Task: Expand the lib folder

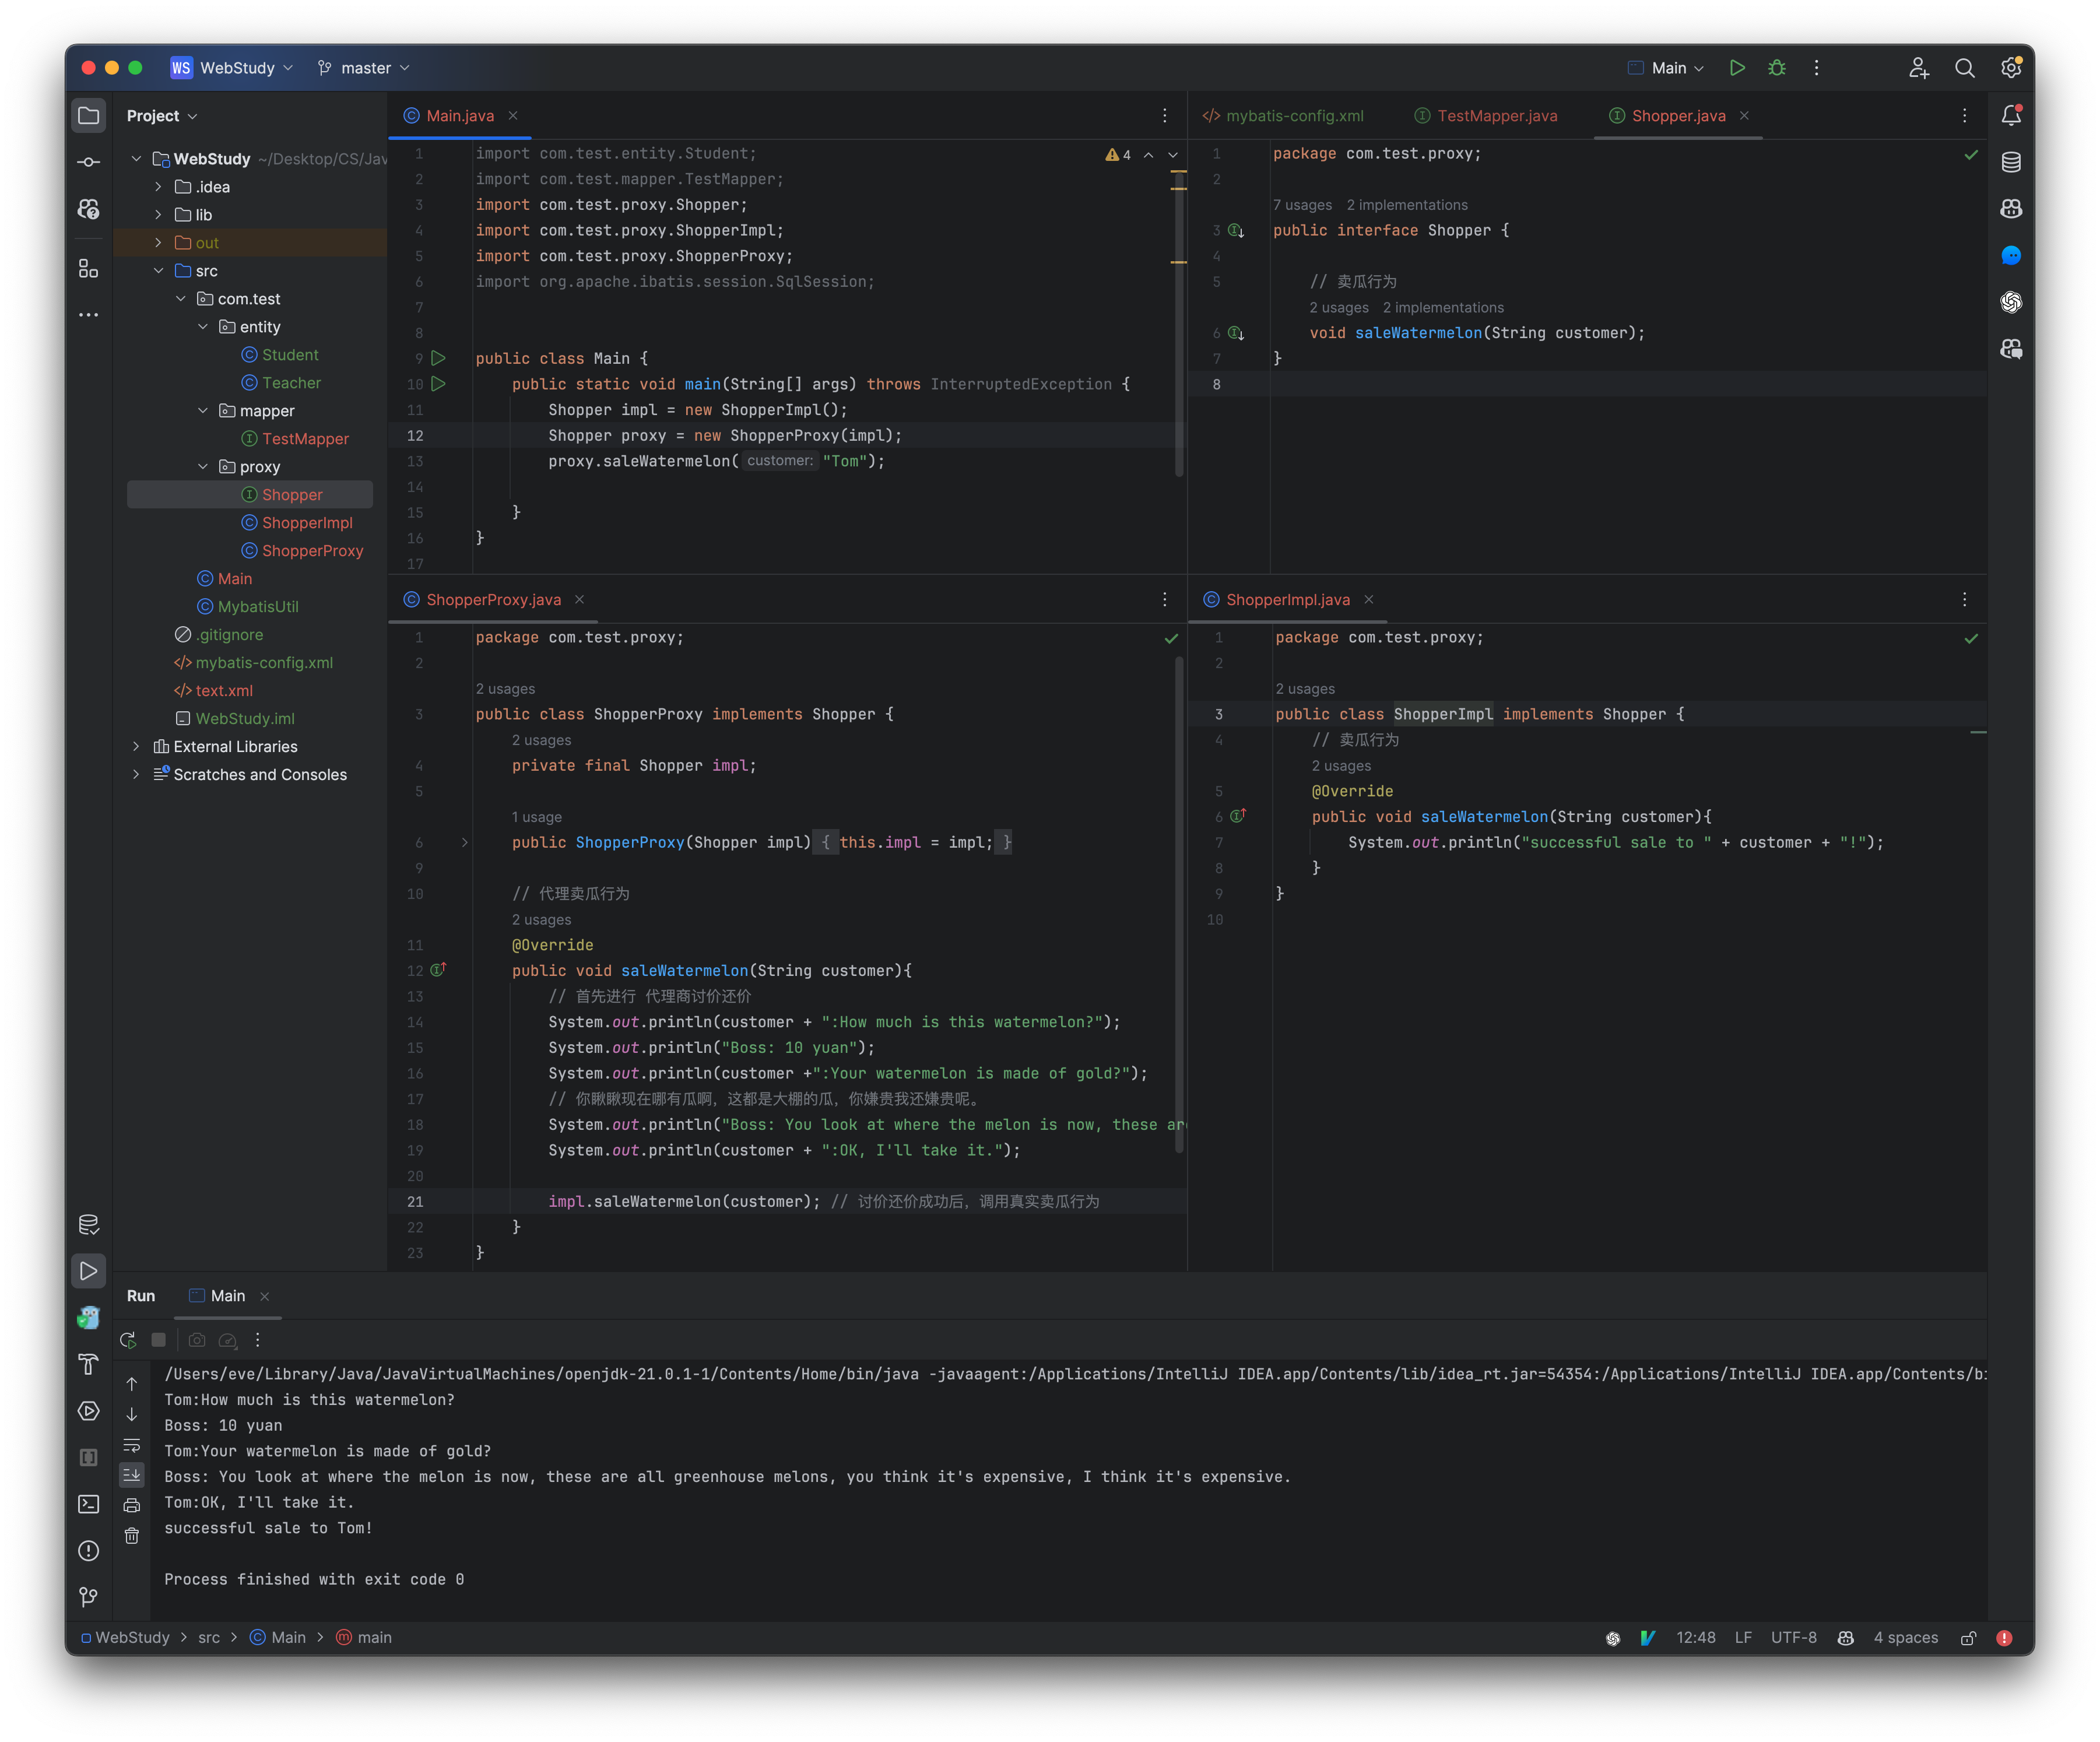Action: pyautogui.click(x=159, y=215)
